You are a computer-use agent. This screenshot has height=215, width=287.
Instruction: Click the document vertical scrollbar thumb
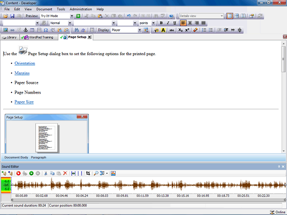tap(283, 59)
